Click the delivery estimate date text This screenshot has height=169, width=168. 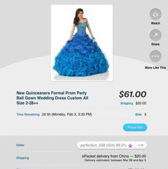[x=115, y=160]
